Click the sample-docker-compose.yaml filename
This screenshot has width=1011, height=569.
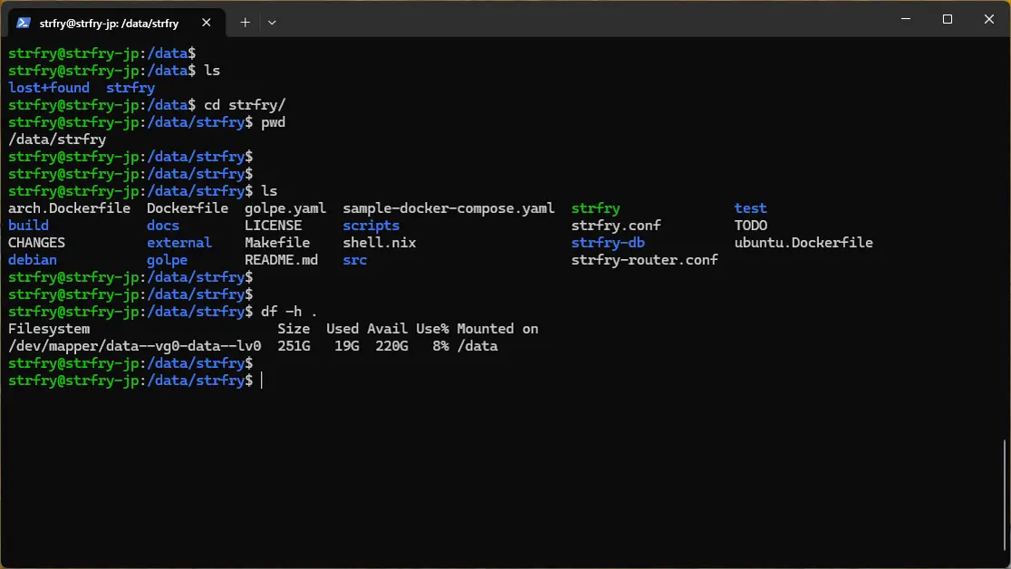coord(448,208)
